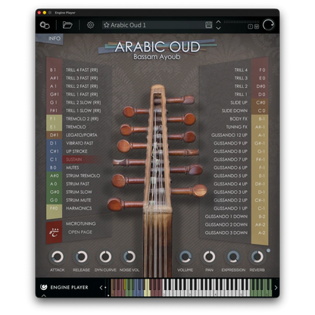Click the D#1 keyswitch label
This screenshot has height=315, width=315.
click(x=54, y=135)
